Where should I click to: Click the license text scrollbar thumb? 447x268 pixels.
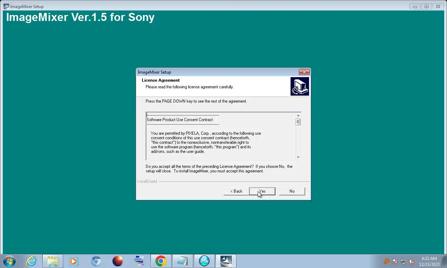[298, 122]
